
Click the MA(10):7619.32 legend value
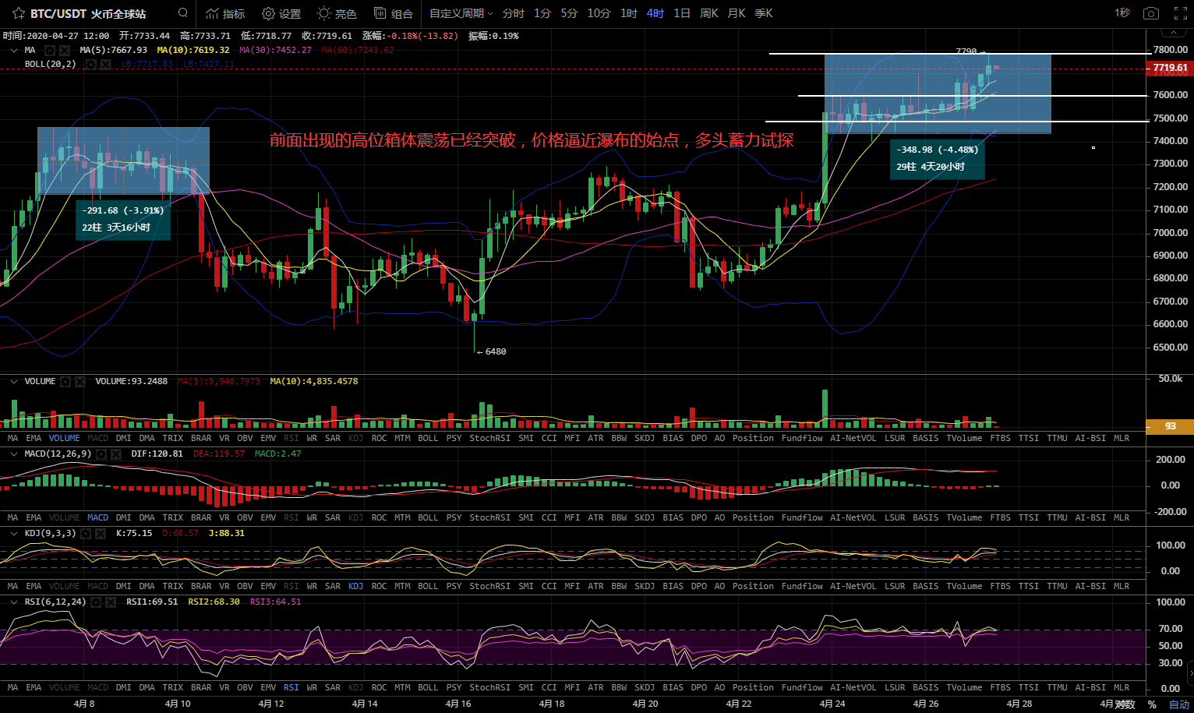tap(193, 50)
